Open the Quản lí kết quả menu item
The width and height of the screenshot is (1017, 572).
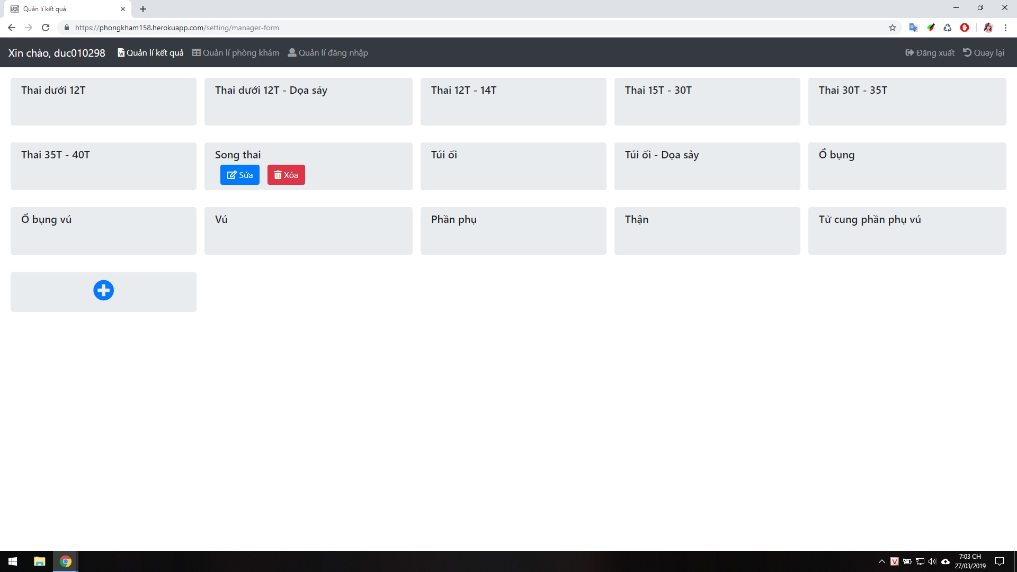pyautogui.click(x=150, y=52)
